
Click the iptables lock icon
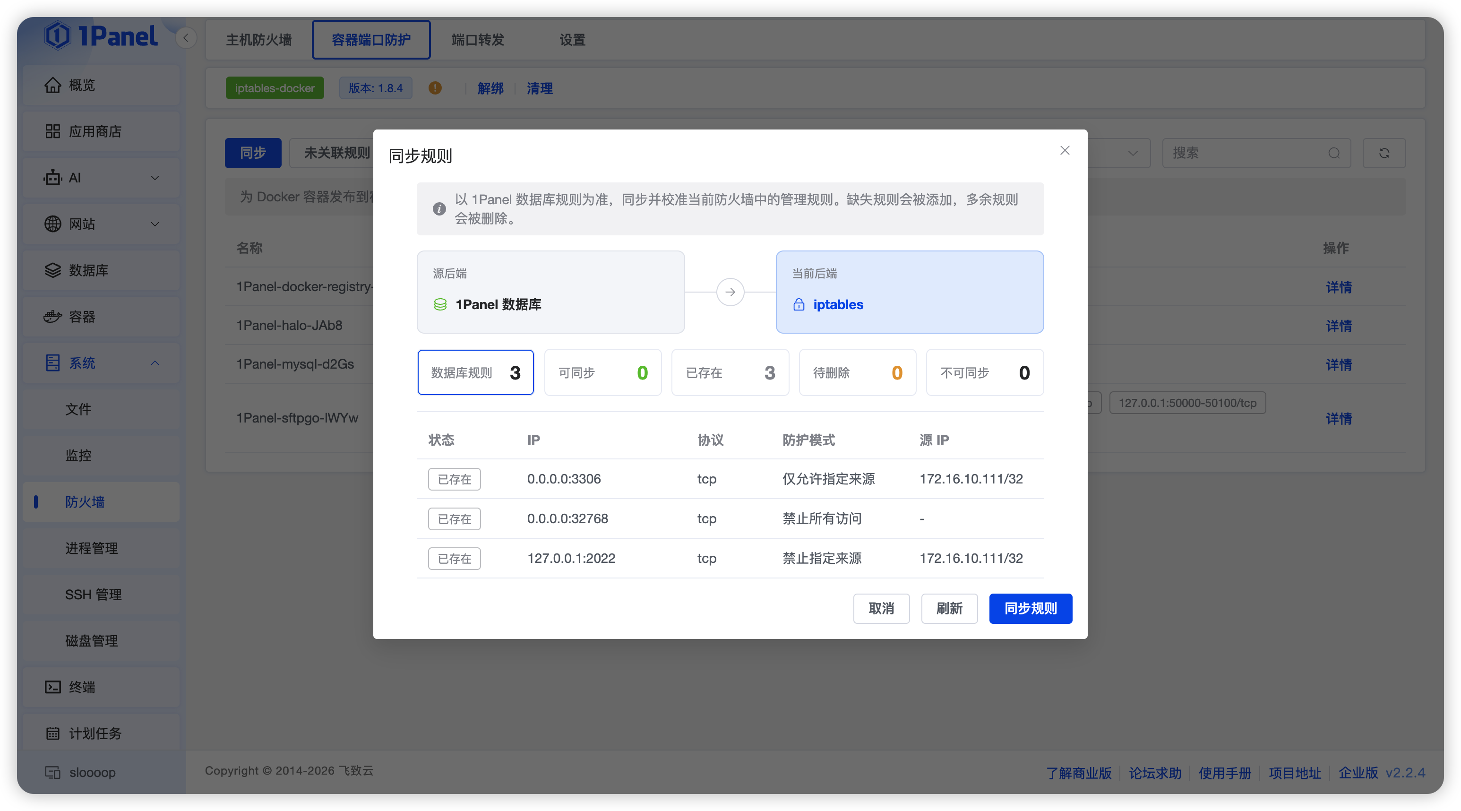(x=799, y=304)
